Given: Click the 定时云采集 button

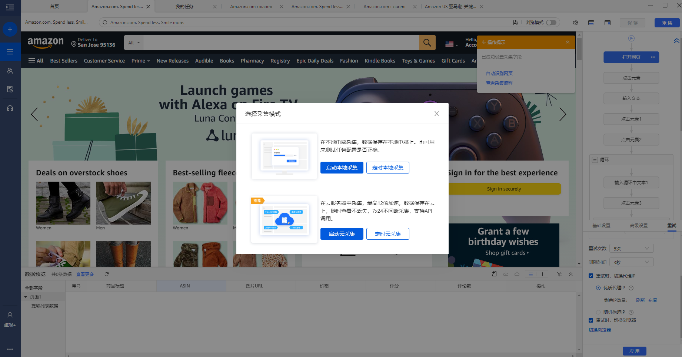Looking at the screenshot, I should coord(388,234).
